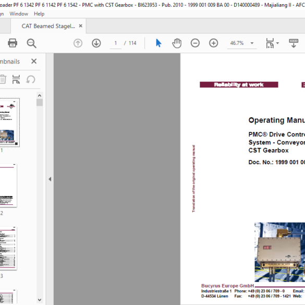Zoom in with the plus circle button

click(x=213, y=43)
